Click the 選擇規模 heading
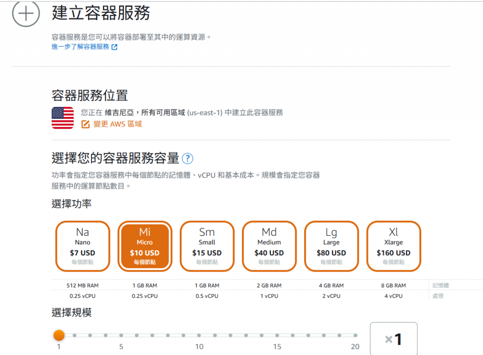 72,313
